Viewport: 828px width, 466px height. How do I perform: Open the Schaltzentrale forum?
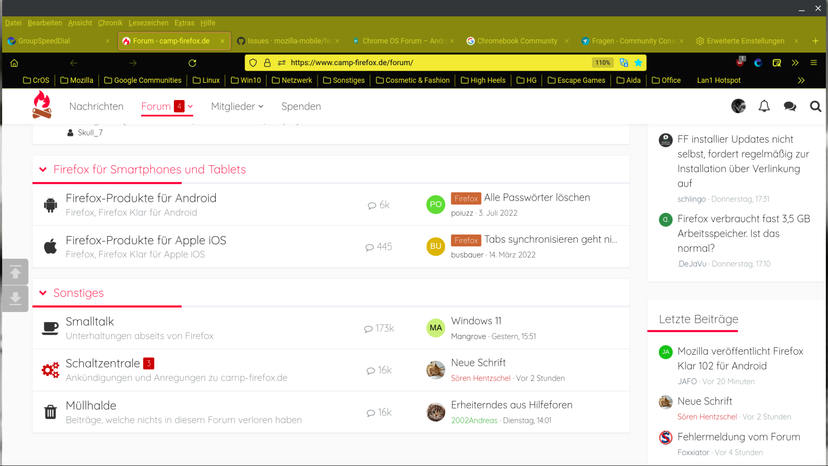[x=103, y=363]
